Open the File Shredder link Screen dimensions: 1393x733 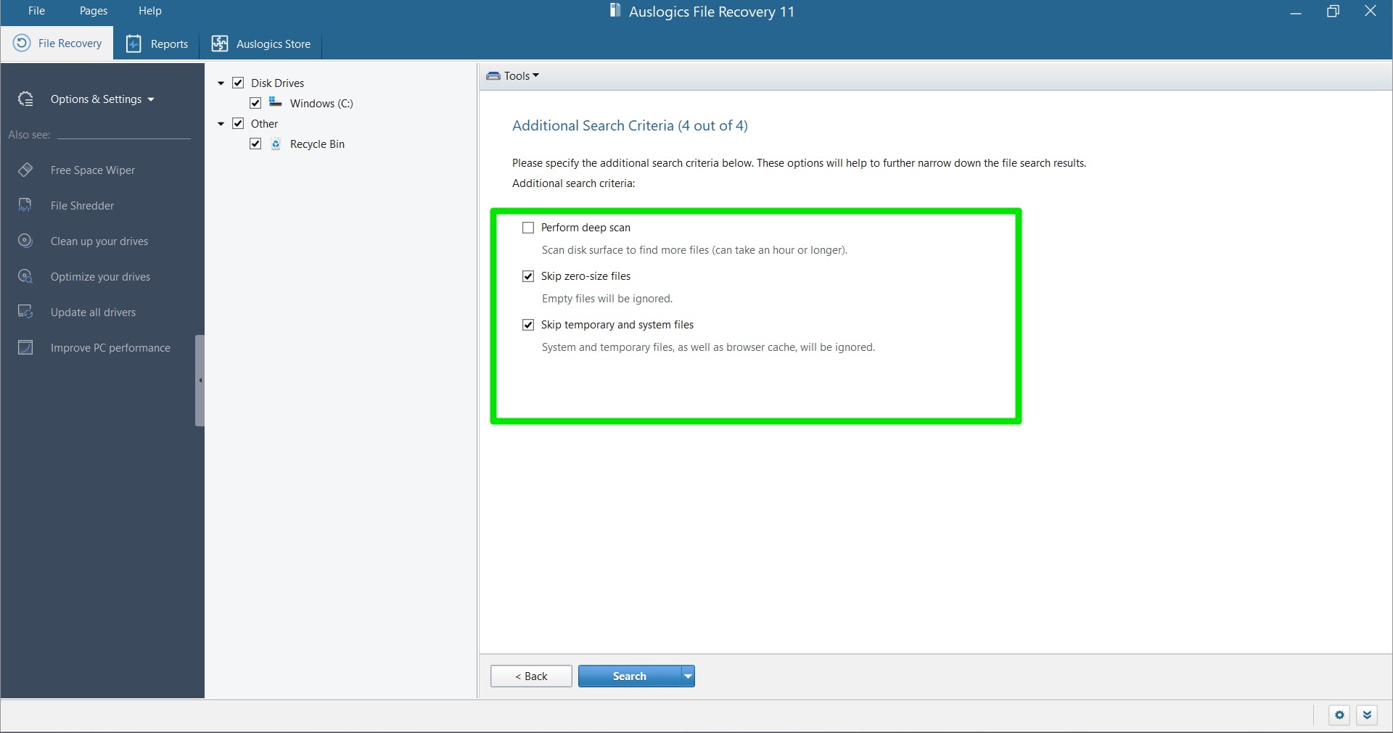pos(82,206)
